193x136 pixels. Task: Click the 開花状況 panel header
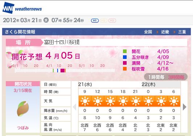point(23,84)
